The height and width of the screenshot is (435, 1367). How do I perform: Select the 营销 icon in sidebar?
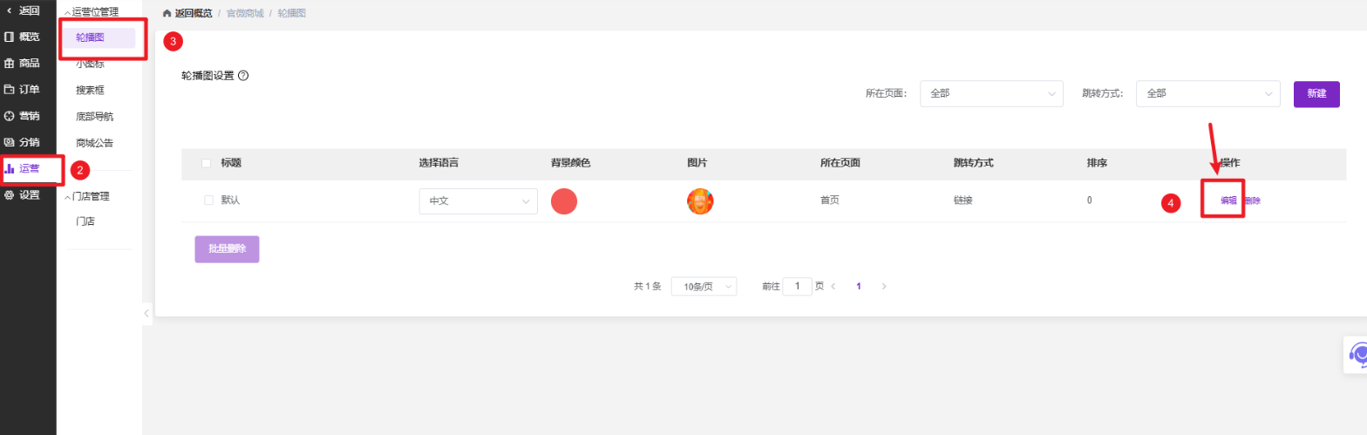point(10,116)
